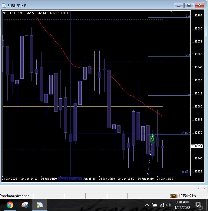Maximize the EURUSD,M5 chart window
The image size is (208, 211).
(x=189, y=5)
